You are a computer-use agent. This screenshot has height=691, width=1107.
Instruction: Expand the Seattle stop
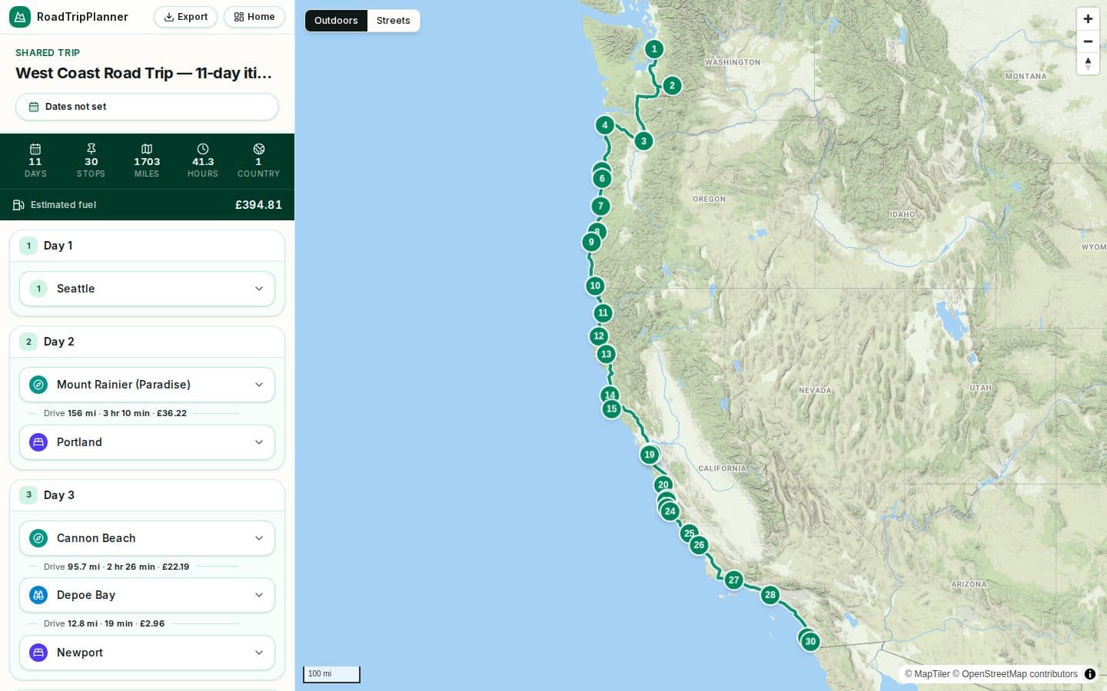pyautogui.click(x=147, y=289)
